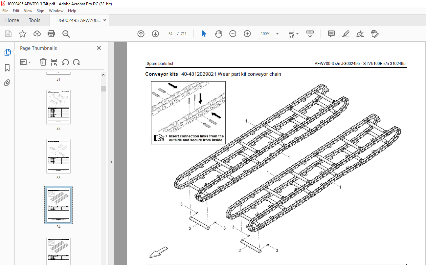
Task: Collapse the navigation pane with the arrow
Action: point(111,162)
